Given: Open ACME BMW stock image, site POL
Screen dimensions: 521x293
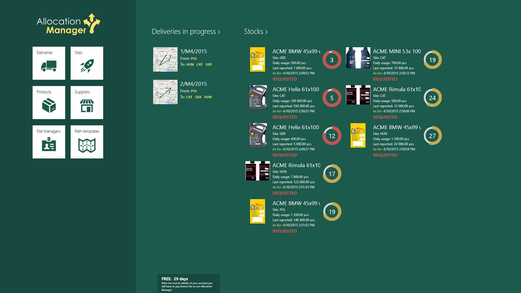Looking at the screenshot, I should click(258, 211).
